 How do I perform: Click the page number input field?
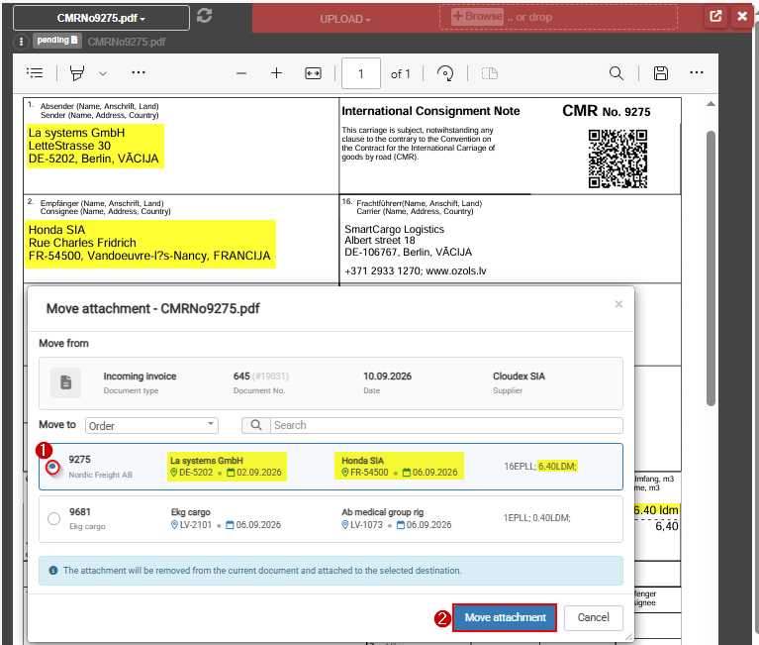tap(360, 73)
